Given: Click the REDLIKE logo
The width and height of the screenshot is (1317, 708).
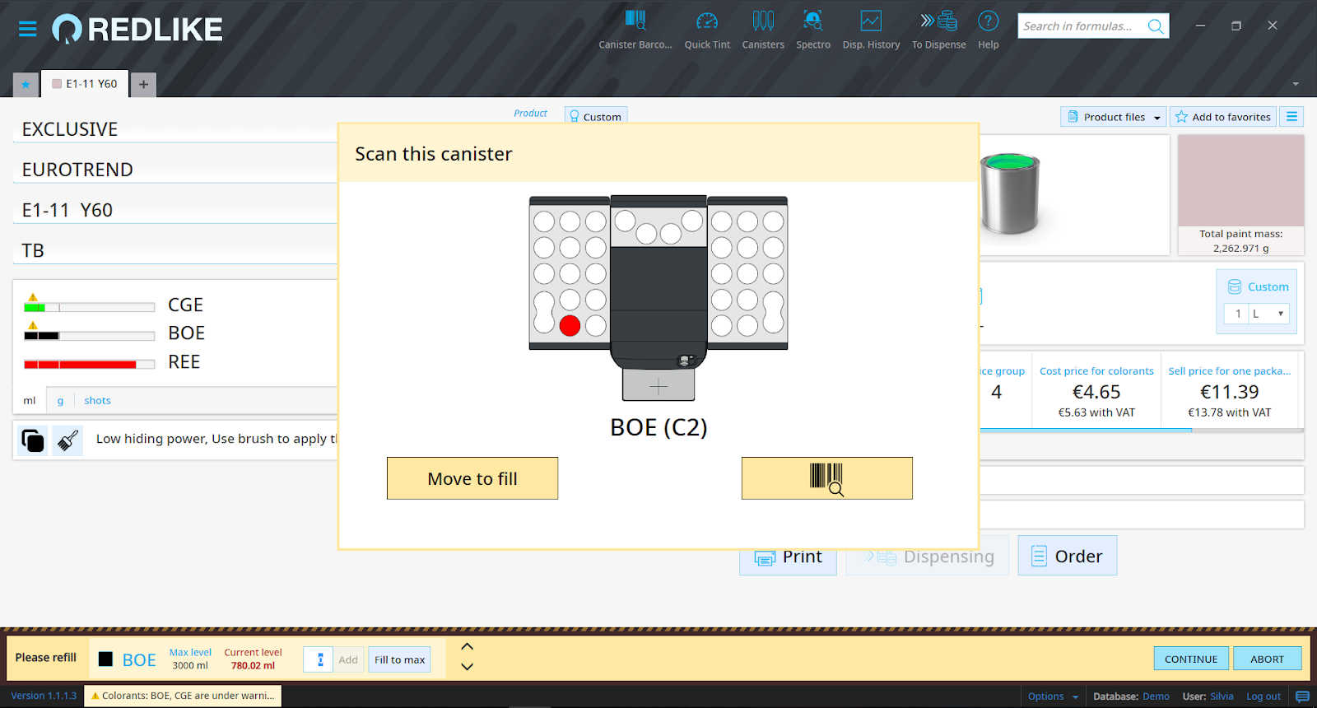Looking at the screenshot, I should click(137, 30).
